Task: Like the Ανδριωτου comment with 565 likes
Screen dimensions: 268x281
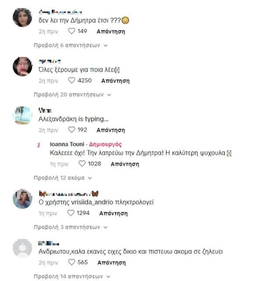Action: point(71,262)
